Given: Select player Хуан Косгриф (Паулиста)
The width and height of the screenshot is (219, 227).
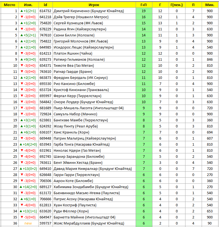Looking at the screenshot, I should [x=75, y=205].
